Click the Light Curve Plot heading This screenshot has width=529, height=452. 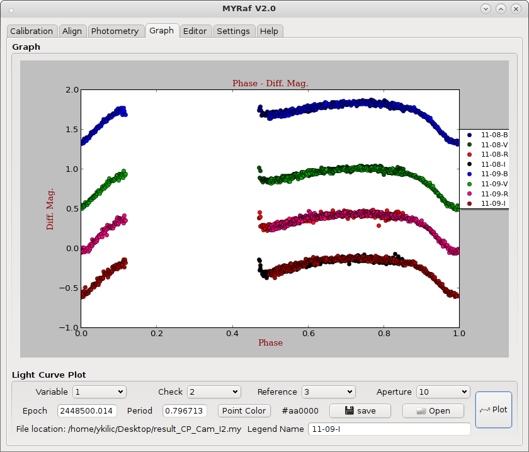click(x=49, y=375)
